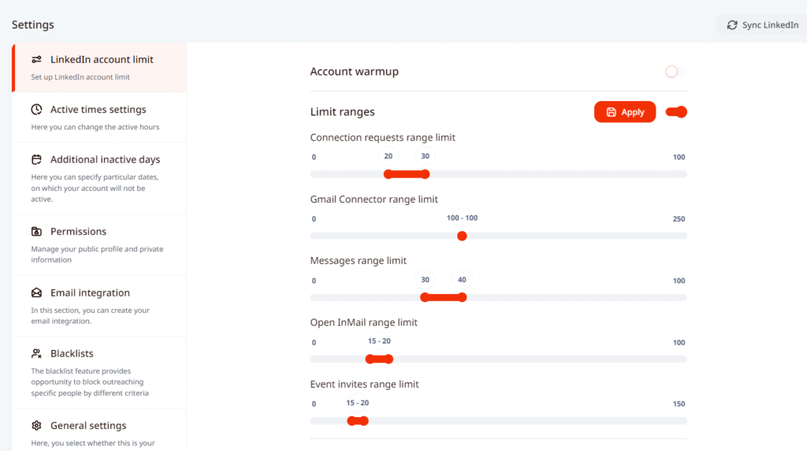Click the LinkedIn account limit sliders icon
807x451 pixels.
pyautogui.click(x=36, y=60)
